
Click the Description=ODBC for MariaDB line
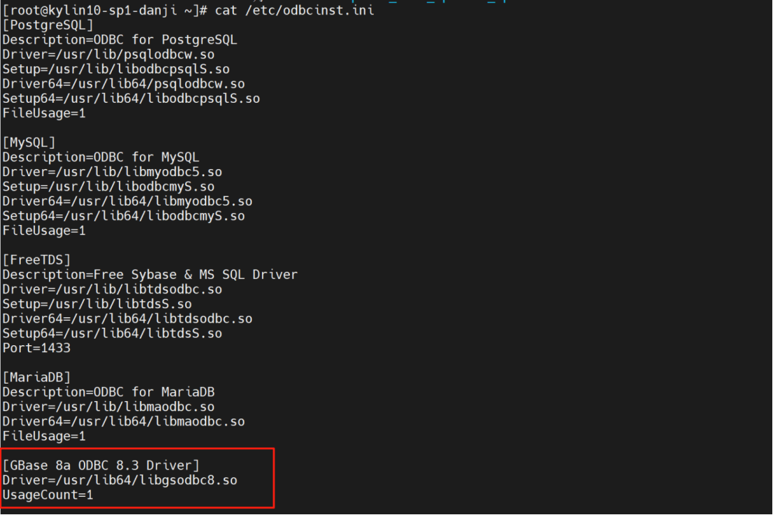(x=108, y=392)
